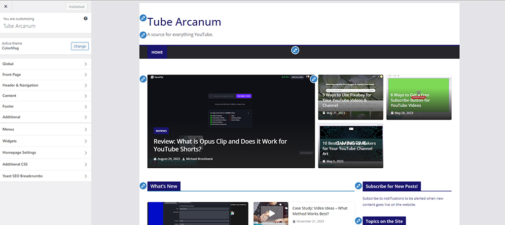This screenshot has width=505, height=225.
Task: Open the Tube Arcanum site title link
Action: click(184, 22)
